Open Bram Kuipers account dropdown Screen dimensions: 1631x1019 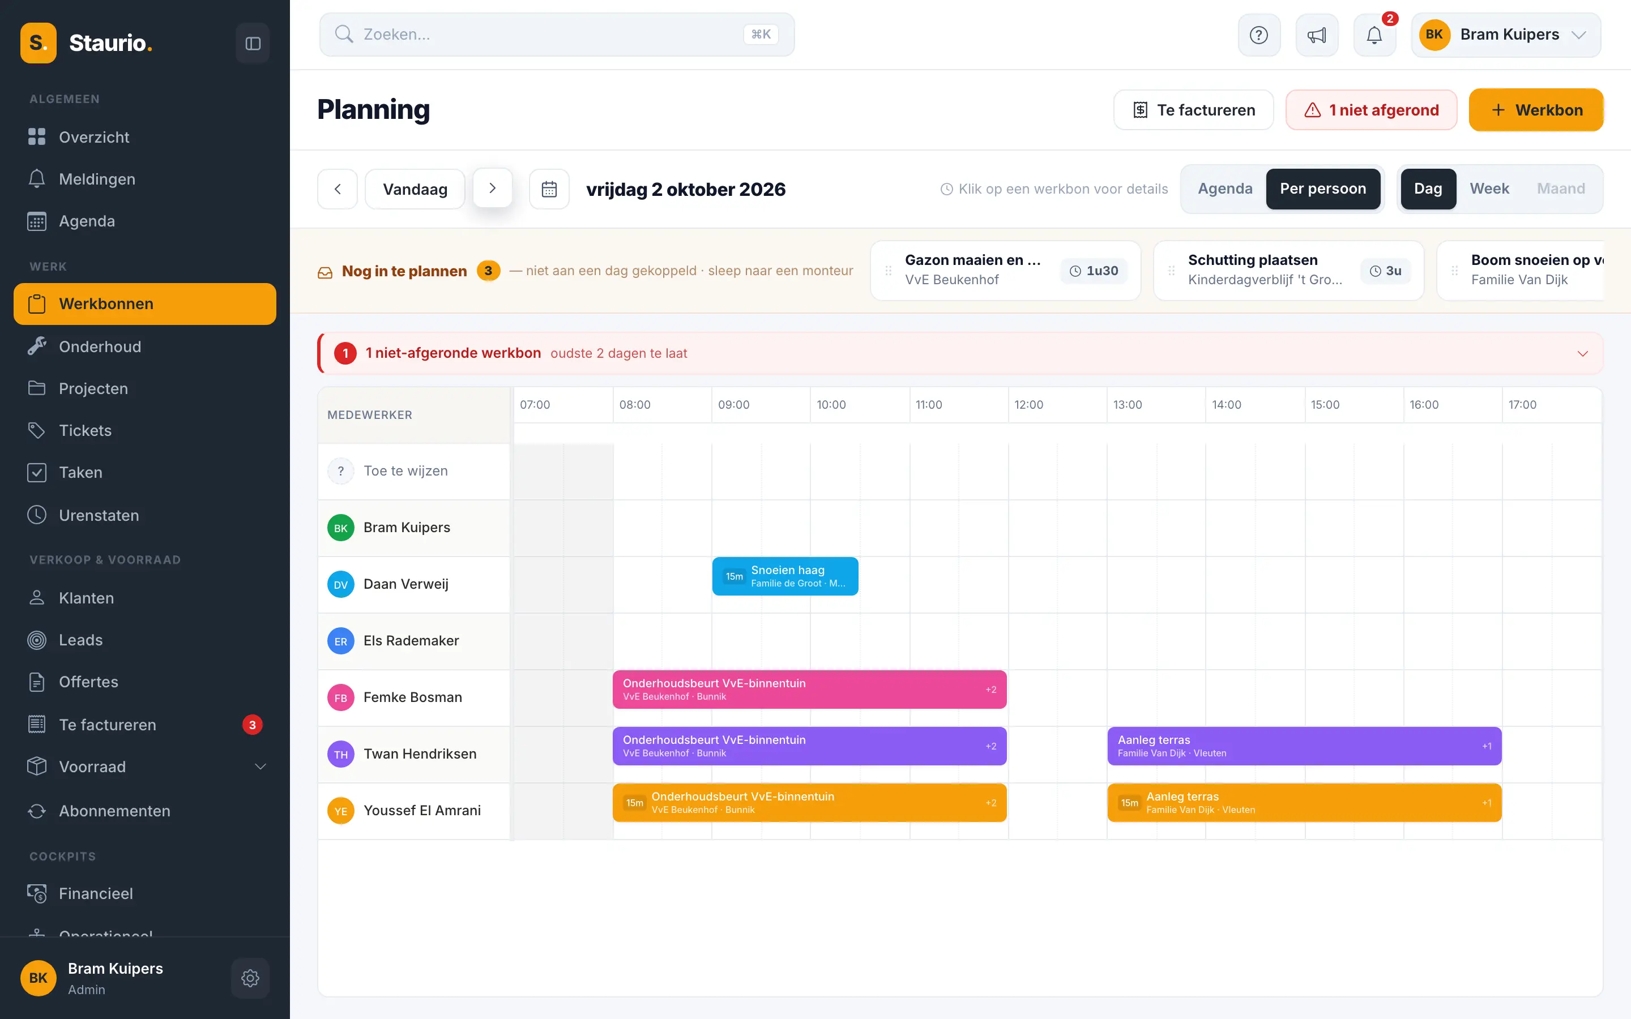coord(1506,35)
